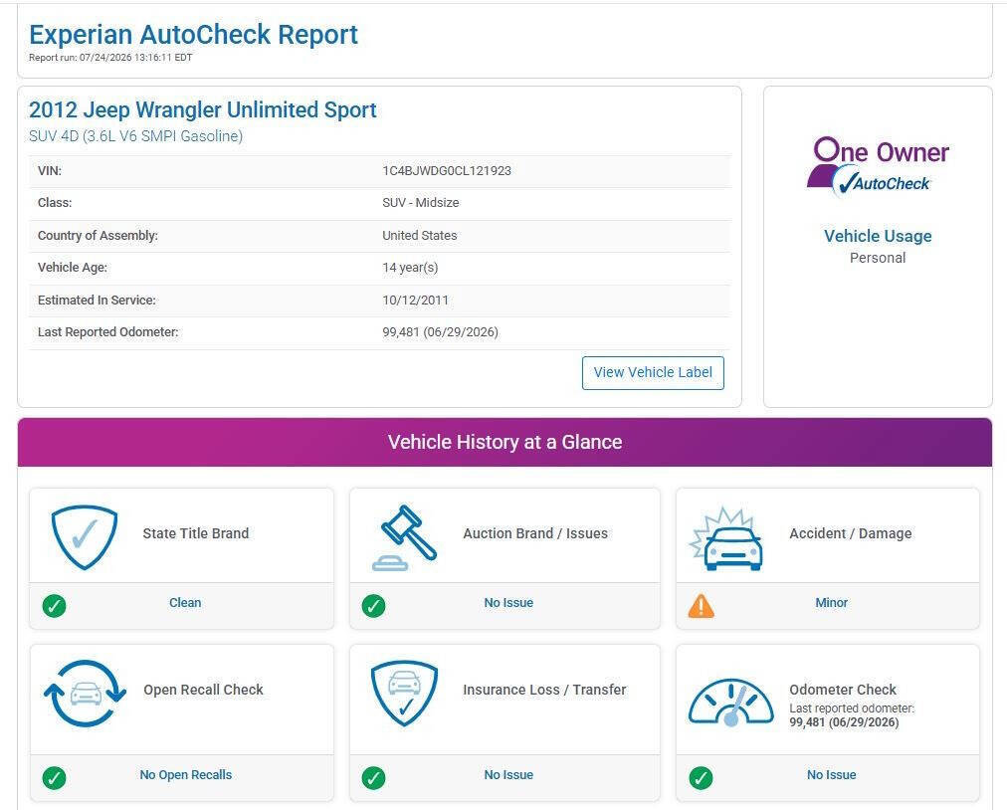The image size is (1007, 810).
Task: Click green checkmark under Odometer Check
Action: pyautogui.click(x=701, y=778)
